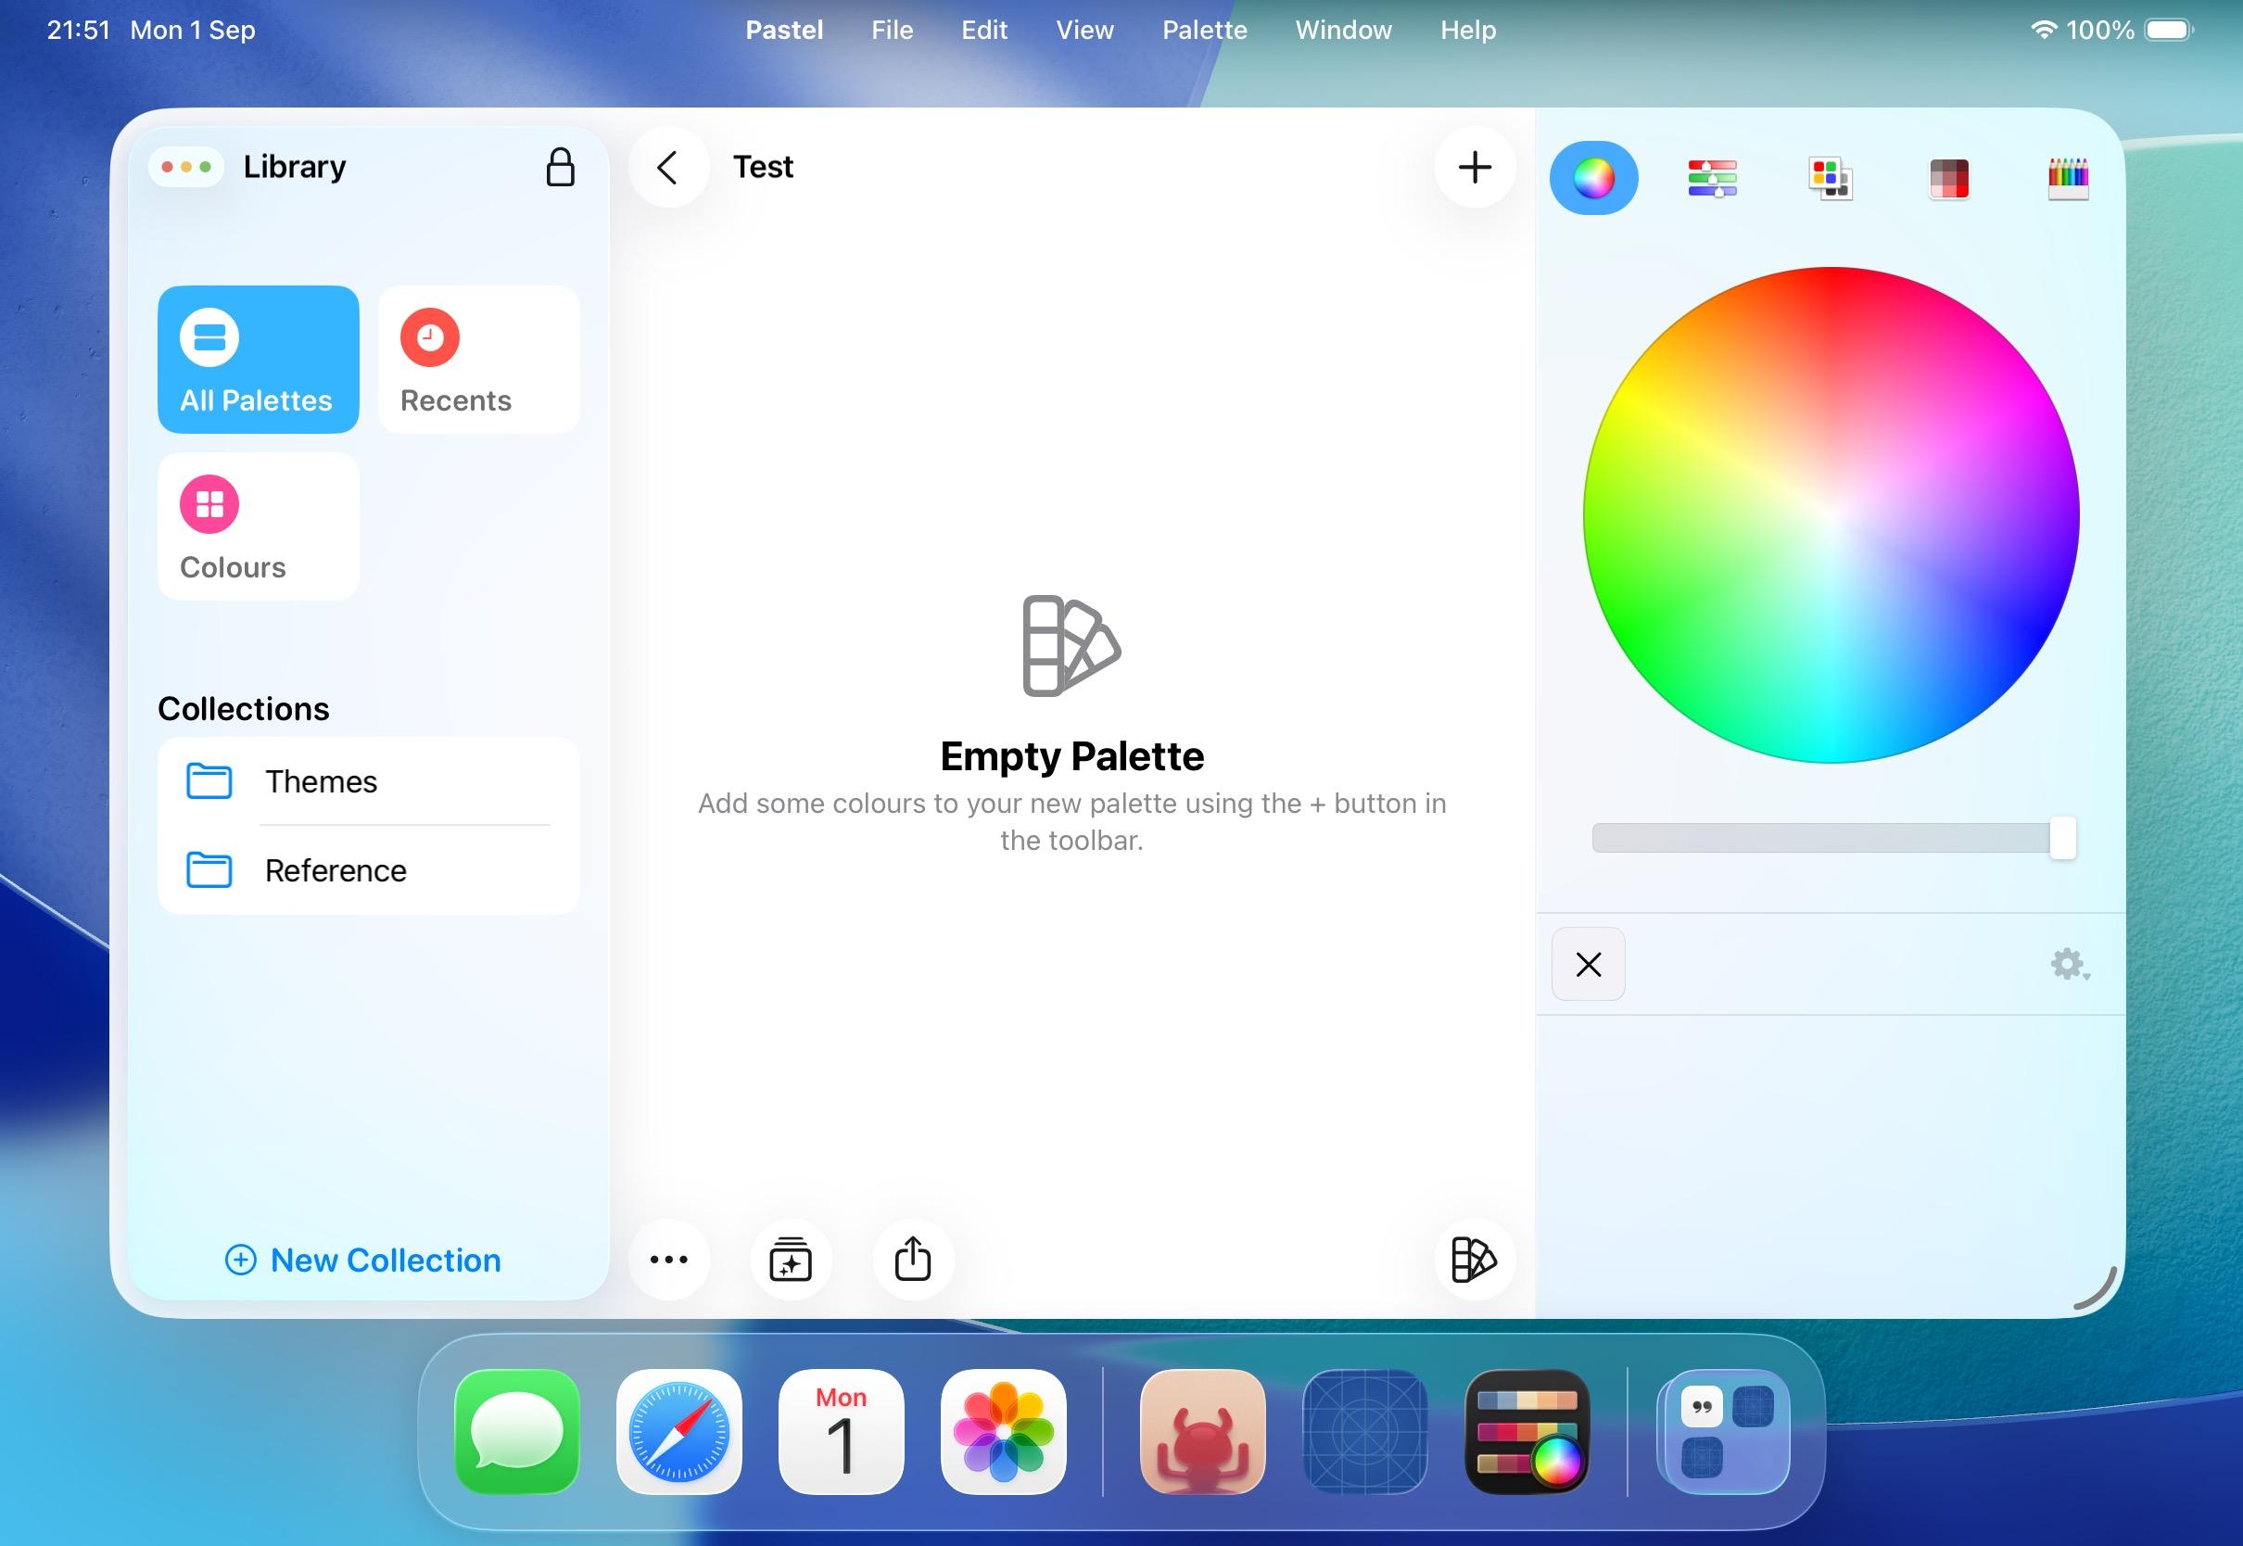
Task: Open the Pastel app menu
Action: (784, 30)
